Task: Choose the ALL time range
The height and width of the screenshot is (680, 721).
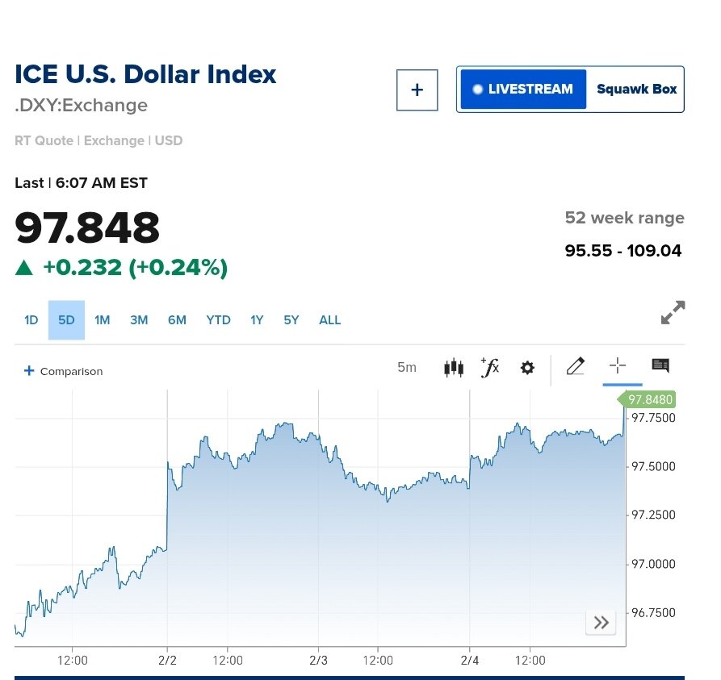Action: click(x=329, y=320)
